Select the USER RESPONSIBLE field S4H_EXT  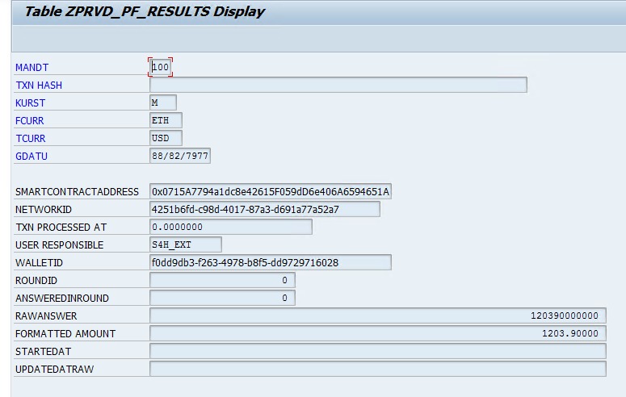click(186, 244)
